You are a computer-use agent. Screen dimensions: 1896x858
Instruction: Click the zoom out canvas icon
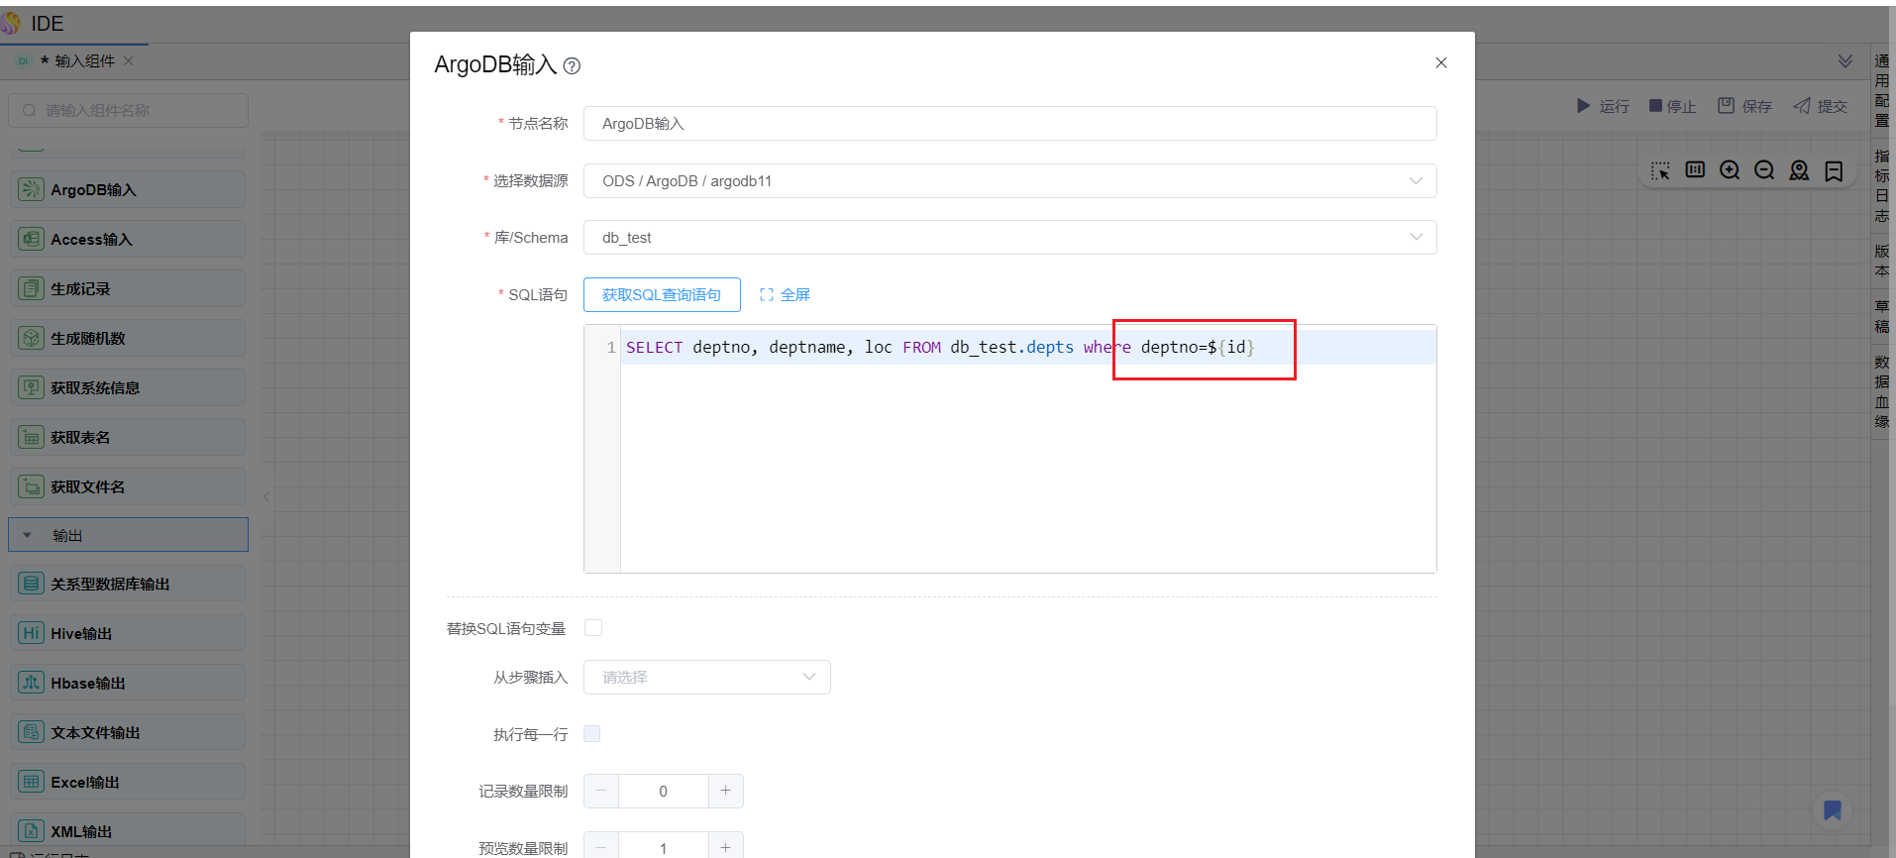(1764, 170)
